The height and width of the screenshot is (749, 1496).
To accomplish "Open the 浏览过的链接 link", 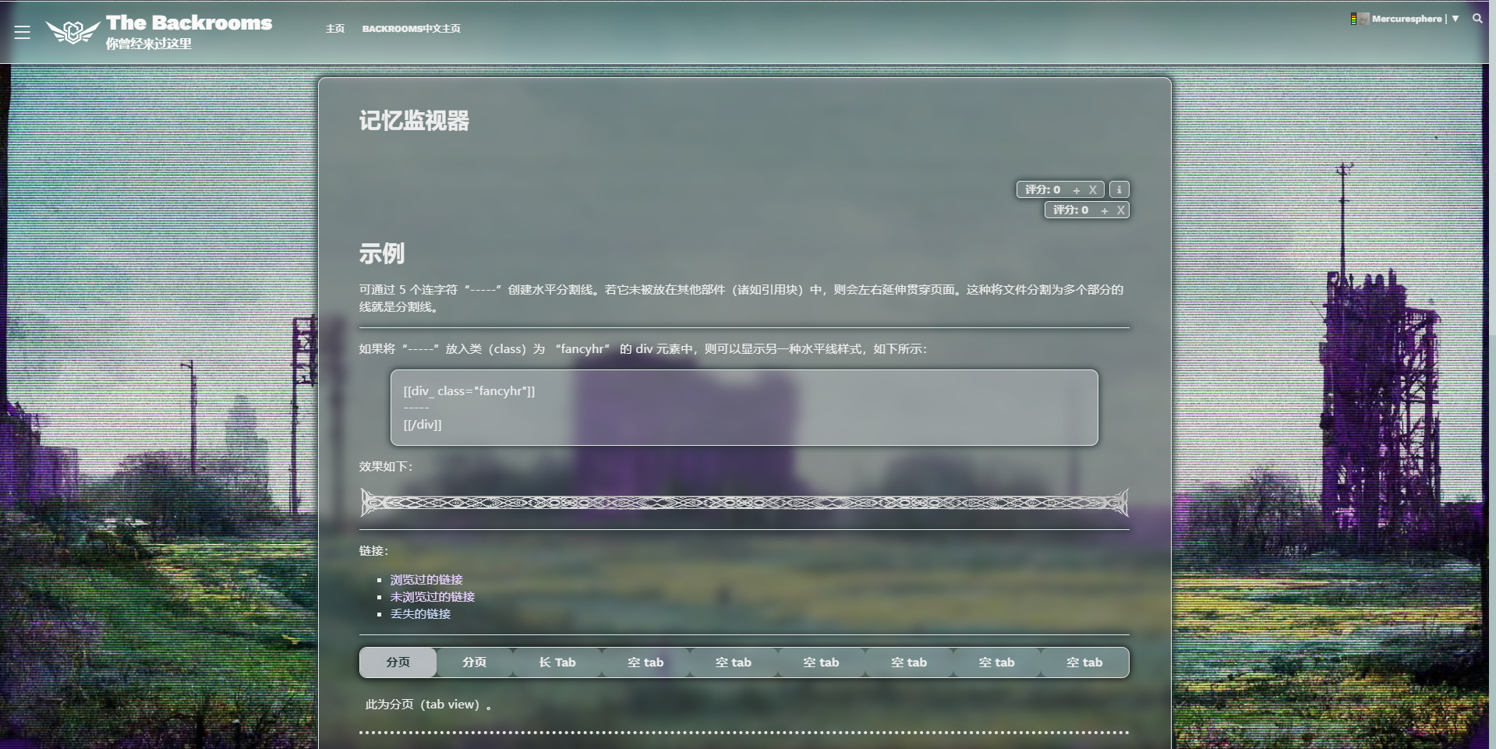I will 426,580.
